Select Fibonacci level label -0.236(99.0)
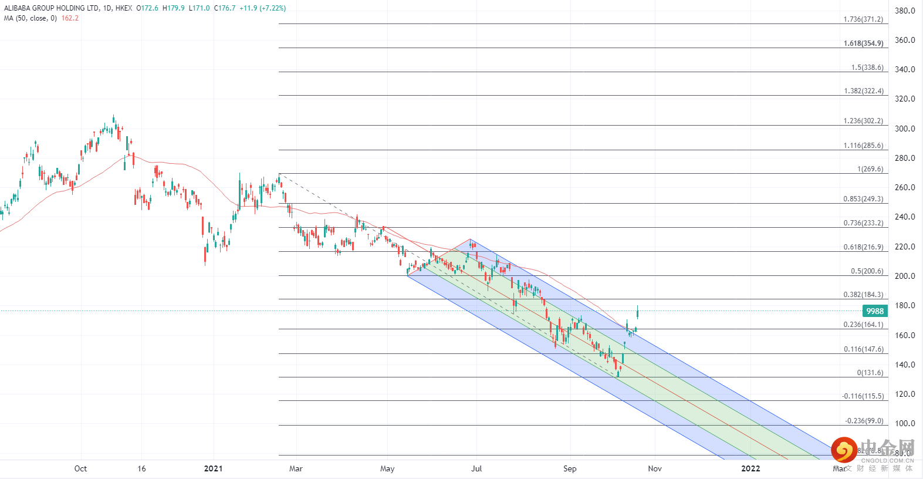This screenshot has width=923, height=479. (x=864, y=421)
